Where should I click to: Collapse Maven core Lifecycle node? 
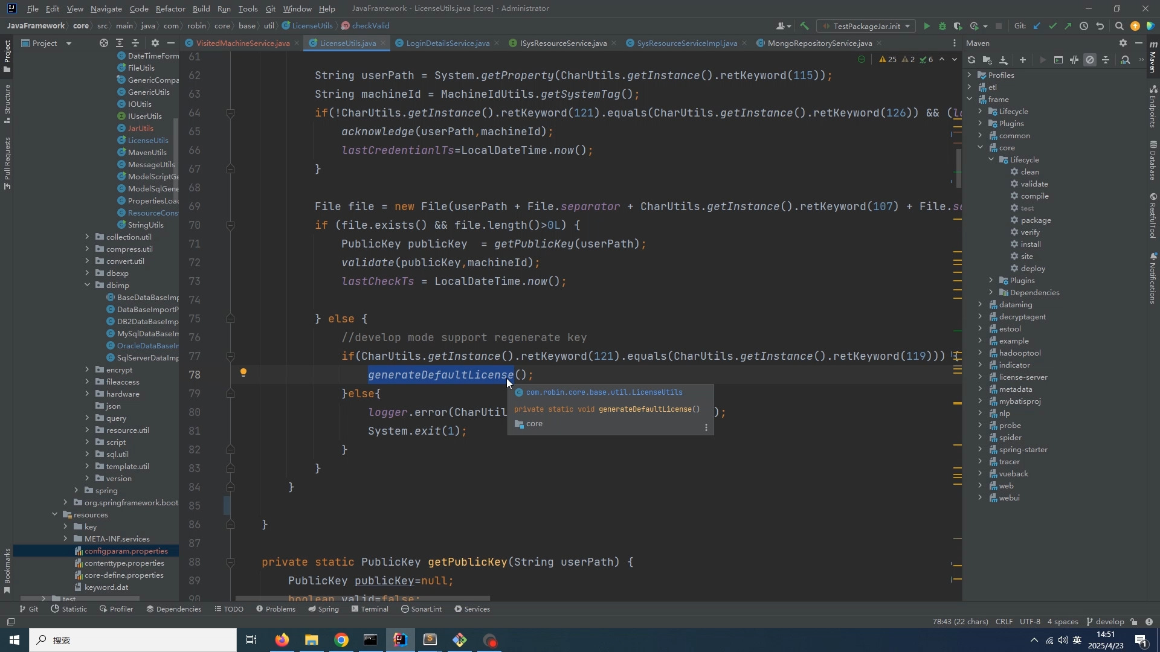(x=991, y=159)
